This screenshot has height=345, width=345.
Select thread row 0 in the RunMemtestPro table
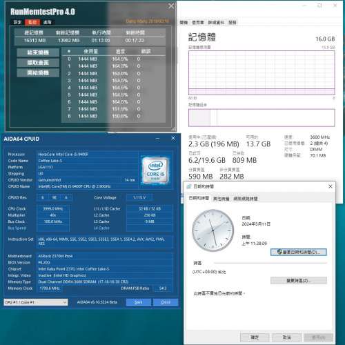click(114, 59)
